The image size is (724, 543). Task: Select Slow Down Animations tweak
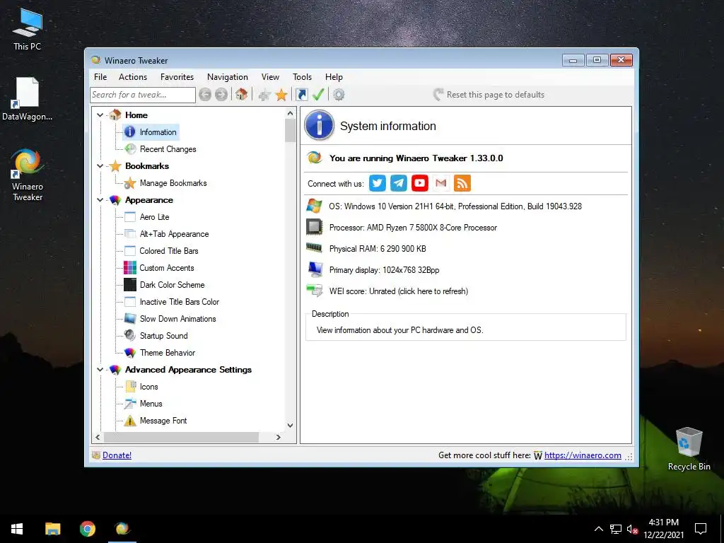(x=177, y=319)
